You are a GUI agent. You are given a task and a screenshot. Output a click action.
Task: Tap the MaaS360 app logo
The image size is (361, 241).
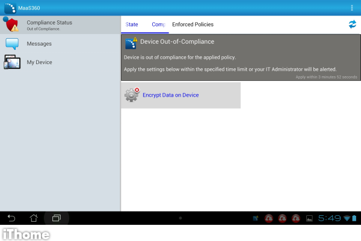point(10,8)
